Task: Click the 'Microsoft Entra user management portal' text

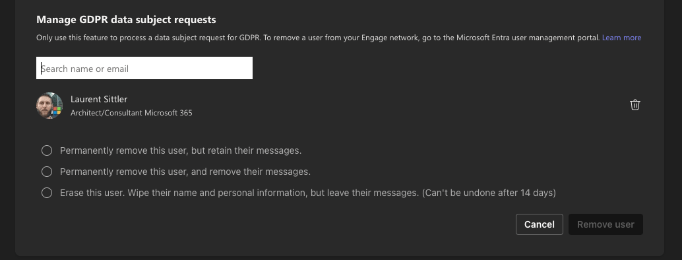Action: (528, 38)
